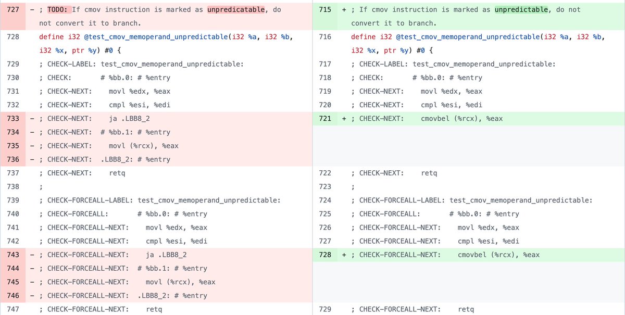Click line number 731 in the gutter
The image size is (625, 315).
coord(13,91)
